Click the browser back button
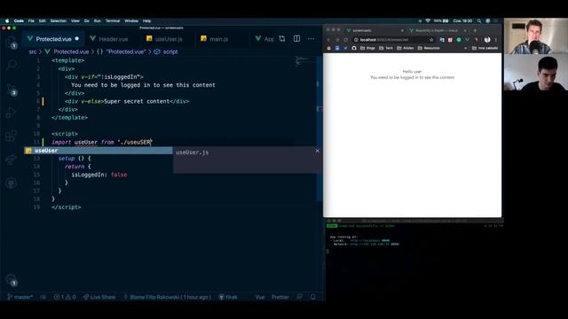568x319 pixels. [x=328, y=40]
